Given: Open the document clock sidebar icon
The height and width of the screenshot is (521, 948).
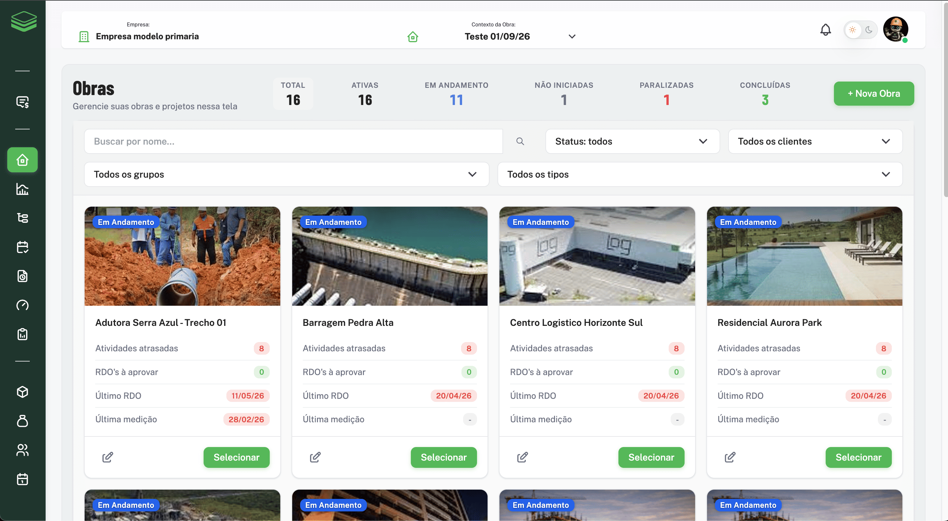Looking at the screenshot, I should 22,276.
